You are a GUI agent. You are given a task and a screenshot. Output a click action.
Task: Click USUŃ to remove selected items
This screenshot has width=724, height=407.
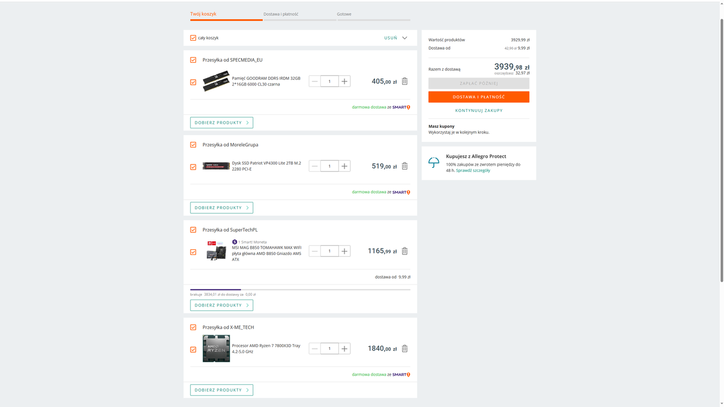[391, 38]
